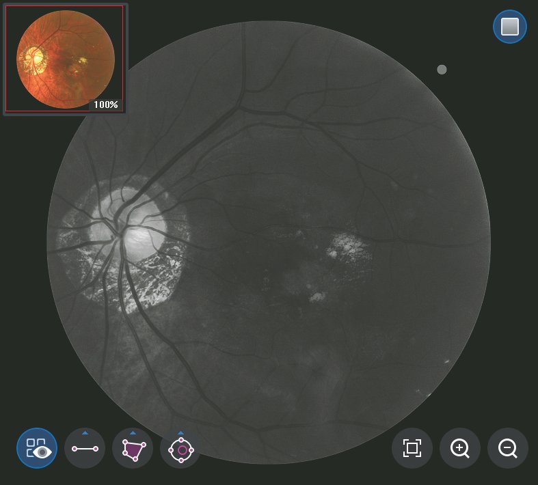Image resolution: width=538 pixels, height=485 pixels.
Task: Click the 100% zoom level label
Action: point(106,105)
